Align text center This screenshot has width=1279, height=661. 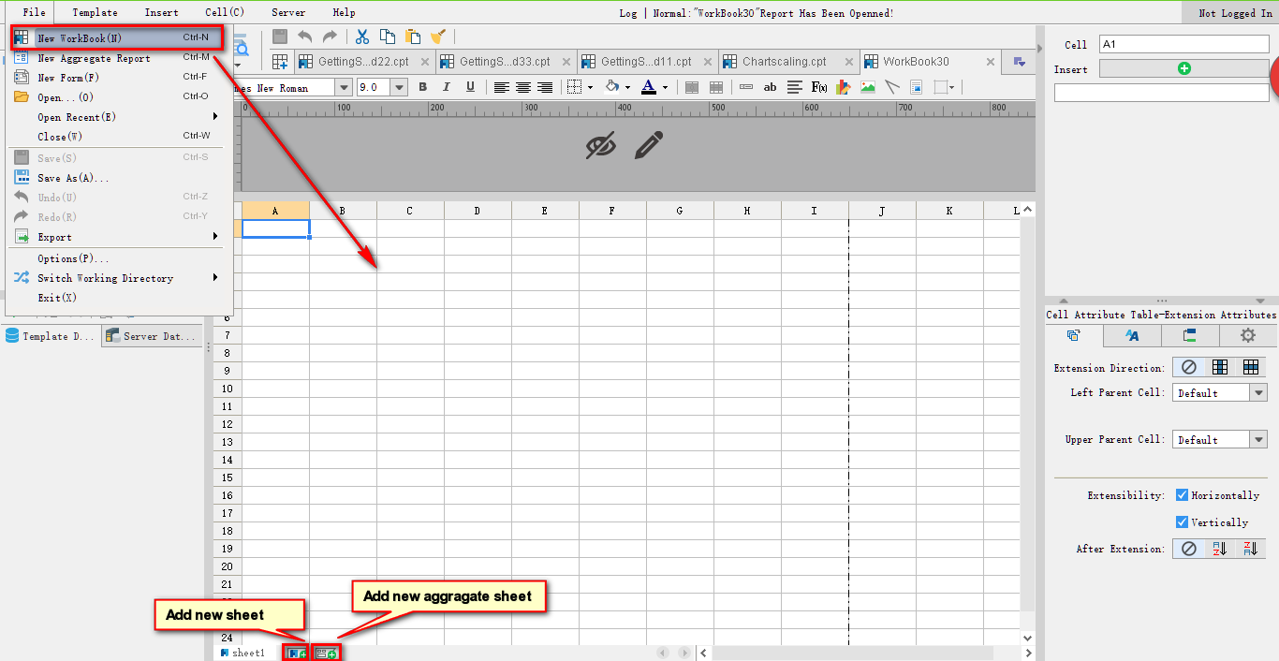(523, 87)
